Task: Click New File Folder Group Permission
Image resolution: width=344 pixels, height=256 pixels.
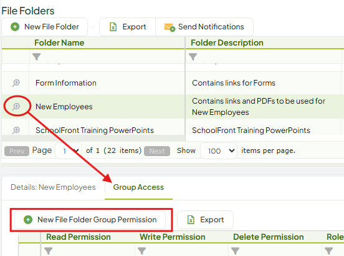Action: coord(90,220)
